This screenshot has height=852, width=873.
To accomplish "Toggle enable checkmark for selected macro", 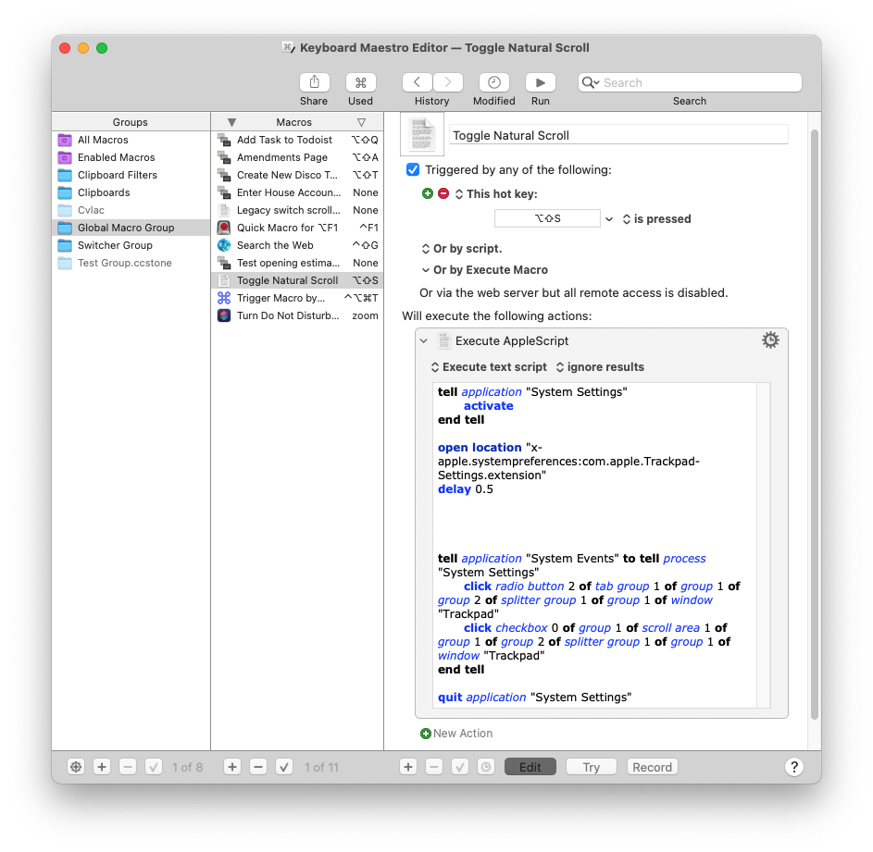I will click(x=284, y=767).
